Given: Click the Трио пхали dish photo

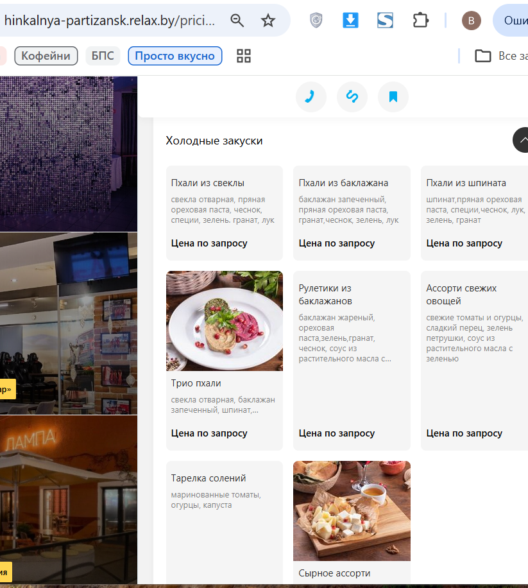Looking at the screenshot, I should (225, 321).
